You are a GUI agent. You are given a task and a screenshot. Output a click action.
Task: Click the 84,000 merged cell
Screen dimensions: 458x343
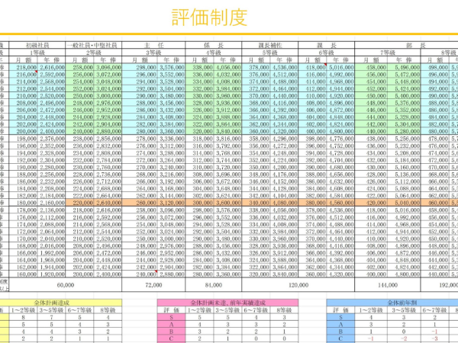[x=214, y=285]
